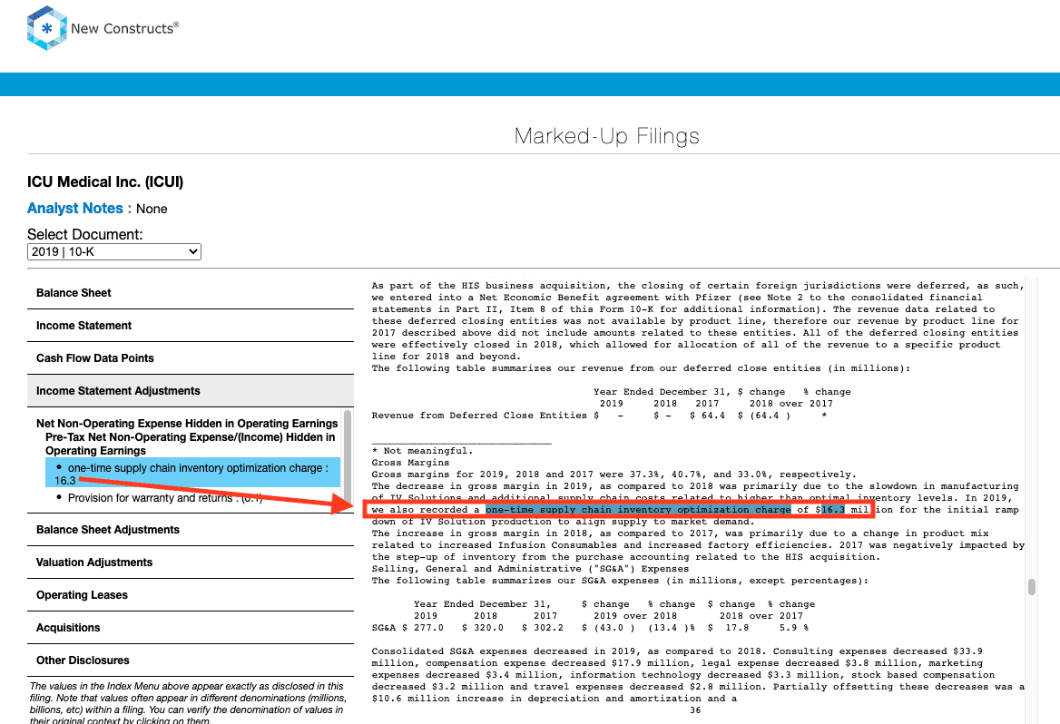Click SG&A 302.2 value for 2017
This screenshot has width=1060, height=724.
click(548, 627)
